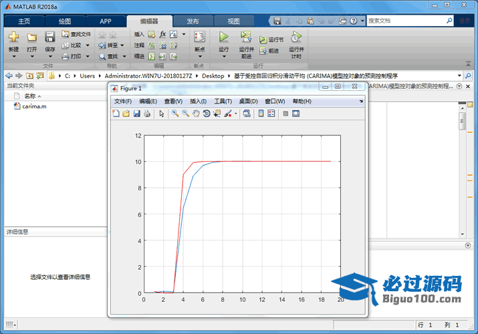Toggle Zoom In tool in figure
The height and width of the screenshot is (334, 478).
pyautogui.click(x=175, y=114)
